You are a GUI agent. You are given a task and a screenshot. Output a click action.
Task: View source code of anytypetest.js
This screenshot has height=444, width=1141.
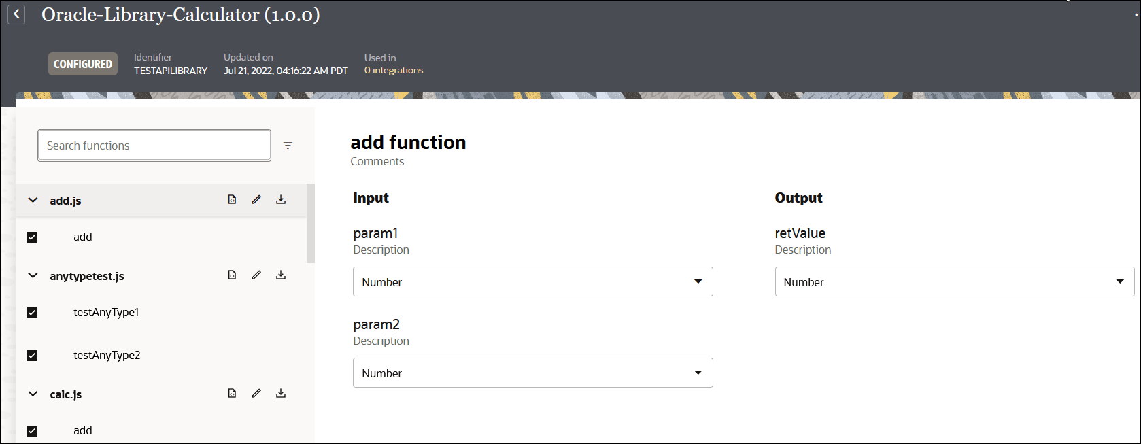pyautogui.click(x=232, y=275)
